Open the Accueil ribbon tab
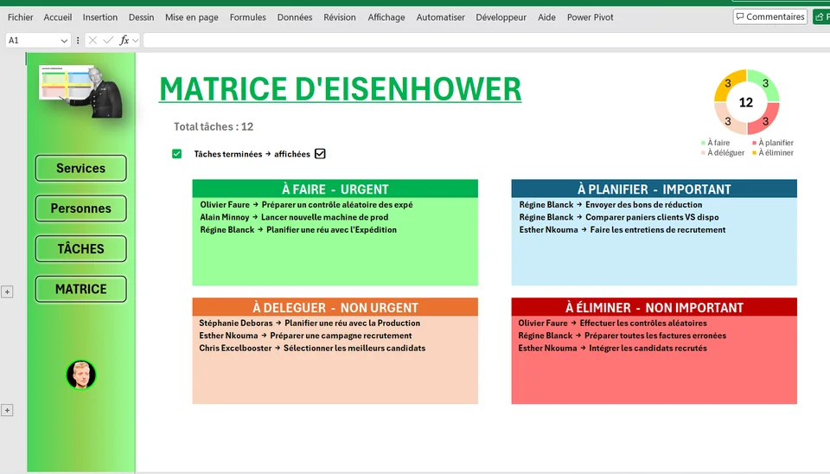The width and height of the screenshot is (830, 474). pos(58,17)
